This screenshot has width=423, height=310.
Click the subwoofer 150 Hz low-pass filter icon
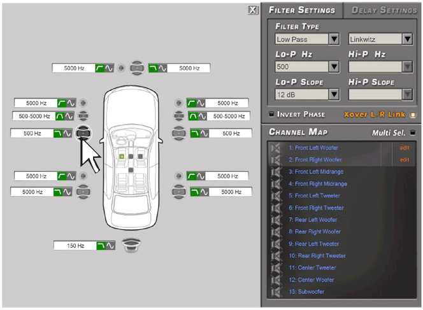(101, 246)
